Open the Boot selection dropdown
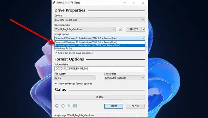The height and width of the screenshot is (118, 208). [x=85, y=29]
